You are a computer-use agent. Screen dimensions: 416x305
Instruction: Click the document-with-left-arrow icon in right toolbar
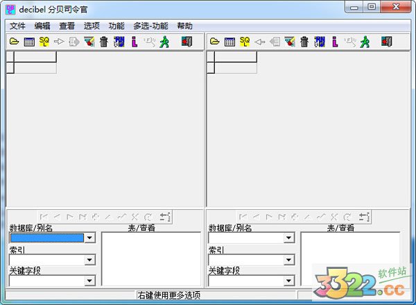pos(275,42)
